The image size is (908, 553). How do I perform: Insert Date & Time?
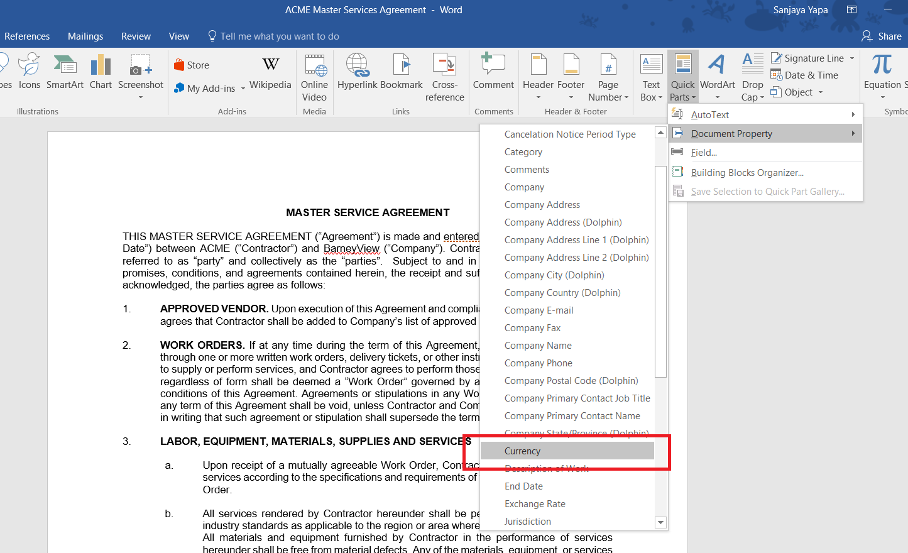[804, 75]
